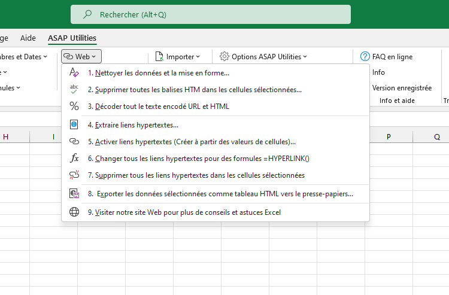Image resolution: width=449 pixels, height=295 pixels.
Task: Click the globe icon for Visiter notre site
Action: pos(74,212)
